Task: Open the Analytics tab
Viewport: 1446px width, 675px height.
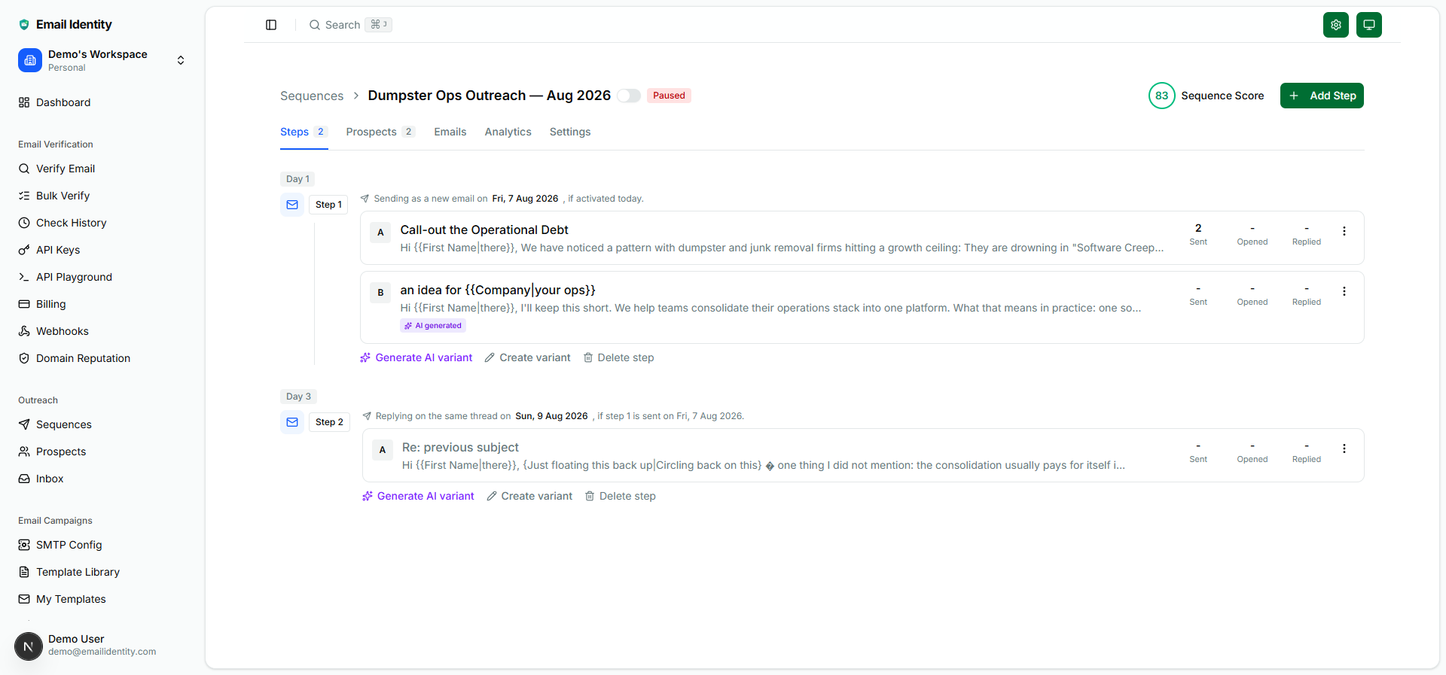Action: (x=508, y=132)
